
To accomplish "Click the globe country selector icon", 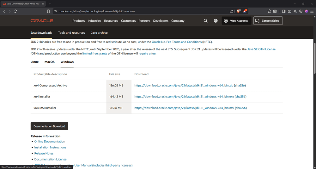I will [x=216, y=21].
